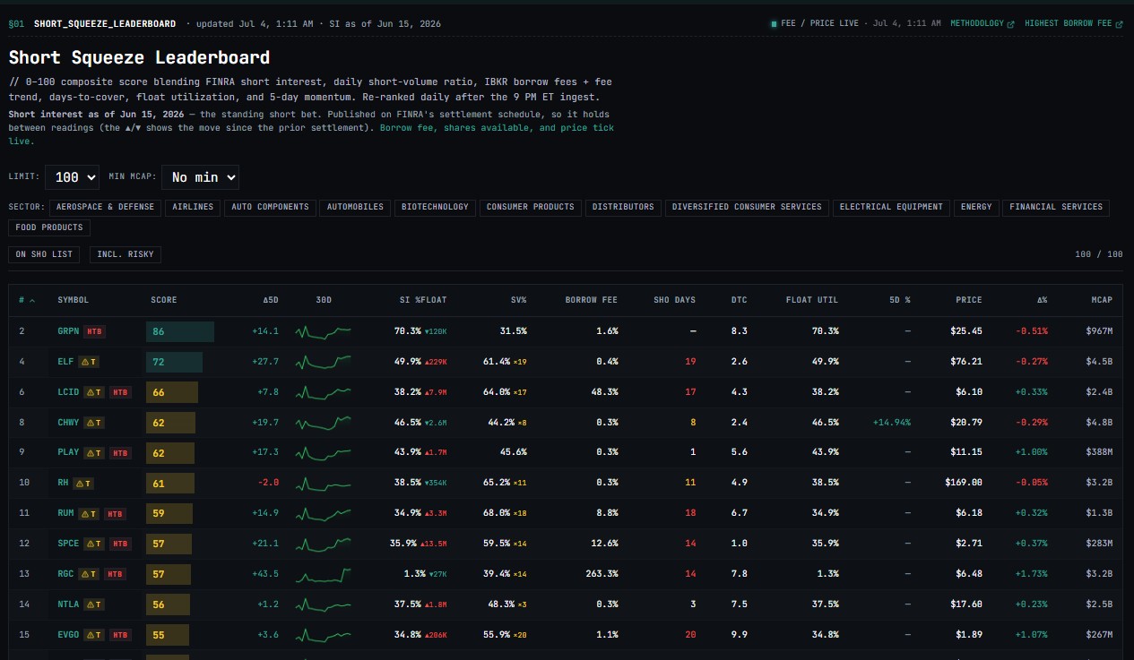The width and height of the screenshot is (1134, 660).
Task: Click the warning T badge beside SPCE
Action: (x=94, y=544)
